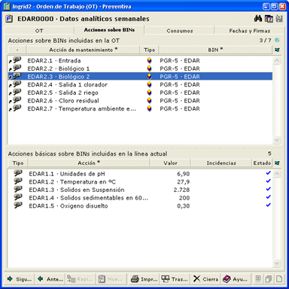Click the Sigu... next button

(20, 279)
